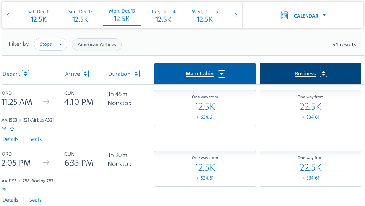Switch to the Wed, Dec 15 tab
Image resolution: width=365 pixels, height=206 pixels.
(205, 16)
